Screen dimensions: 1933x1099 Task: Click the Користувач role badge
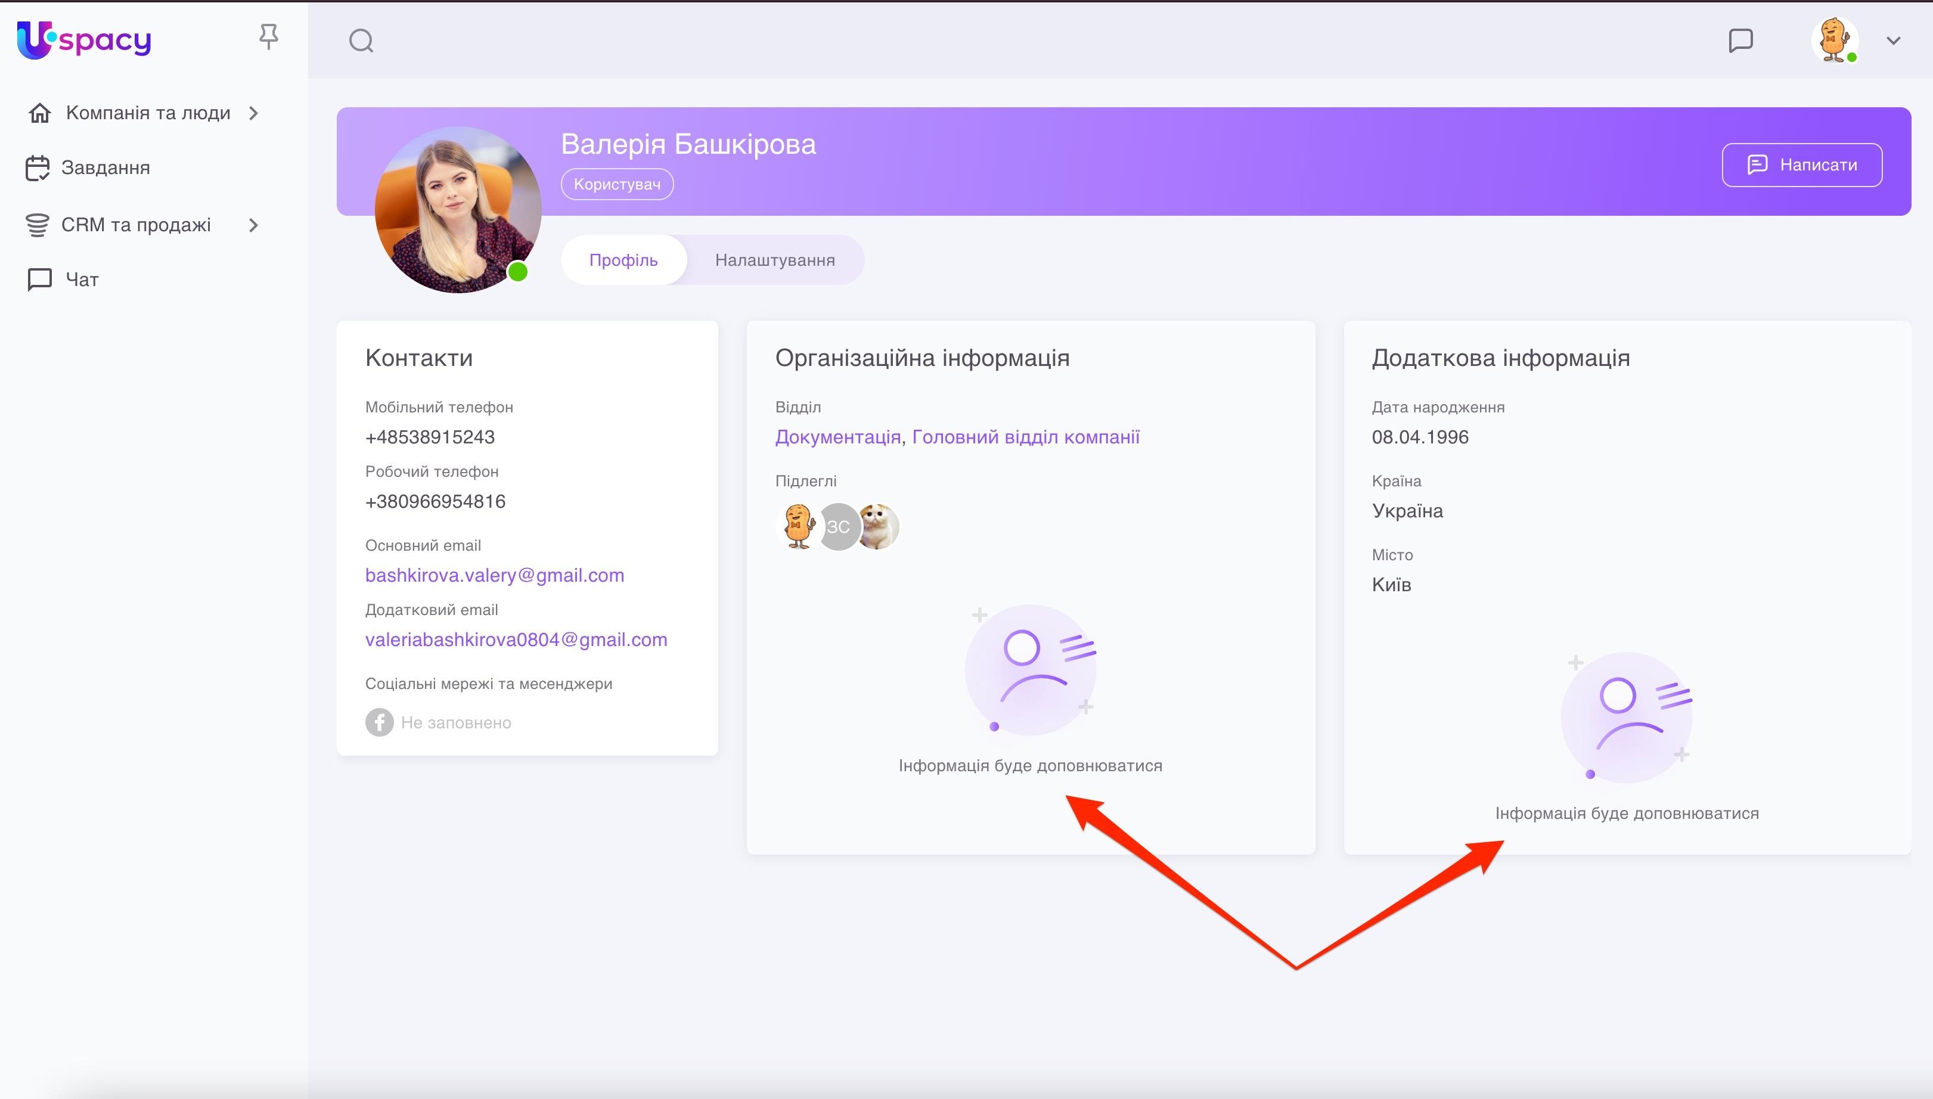(617, 184)
